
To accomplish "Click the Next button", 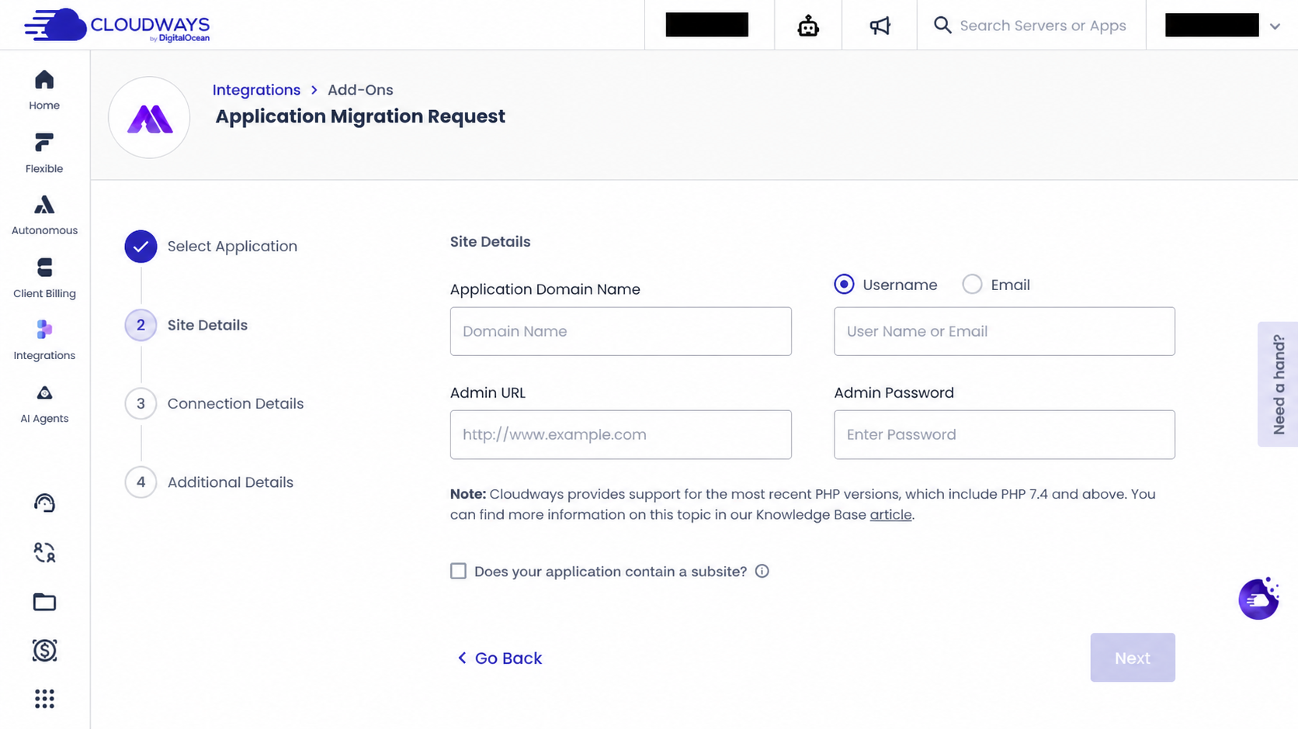I will tap(1132, 658).
